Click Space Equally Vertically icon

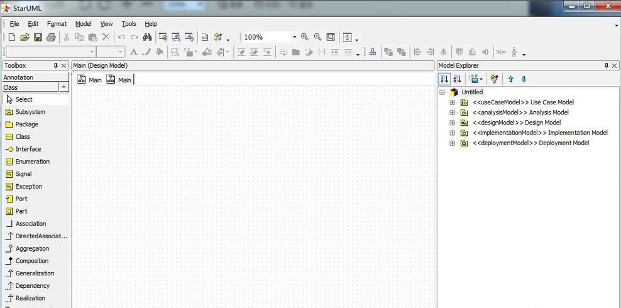[514, 52]
